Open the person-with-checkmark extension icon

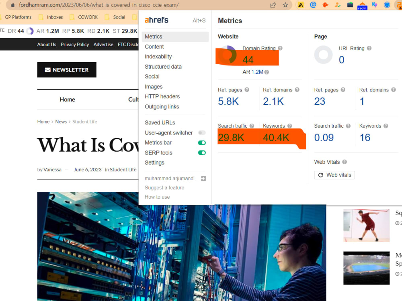[338, 4]
